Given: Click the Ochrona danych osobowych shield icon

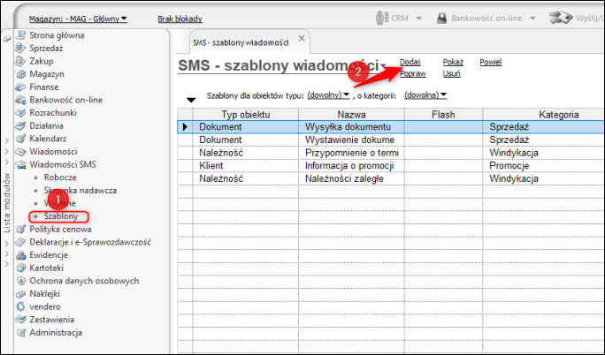Looking at the screenshot, I should tap(21, 281).
